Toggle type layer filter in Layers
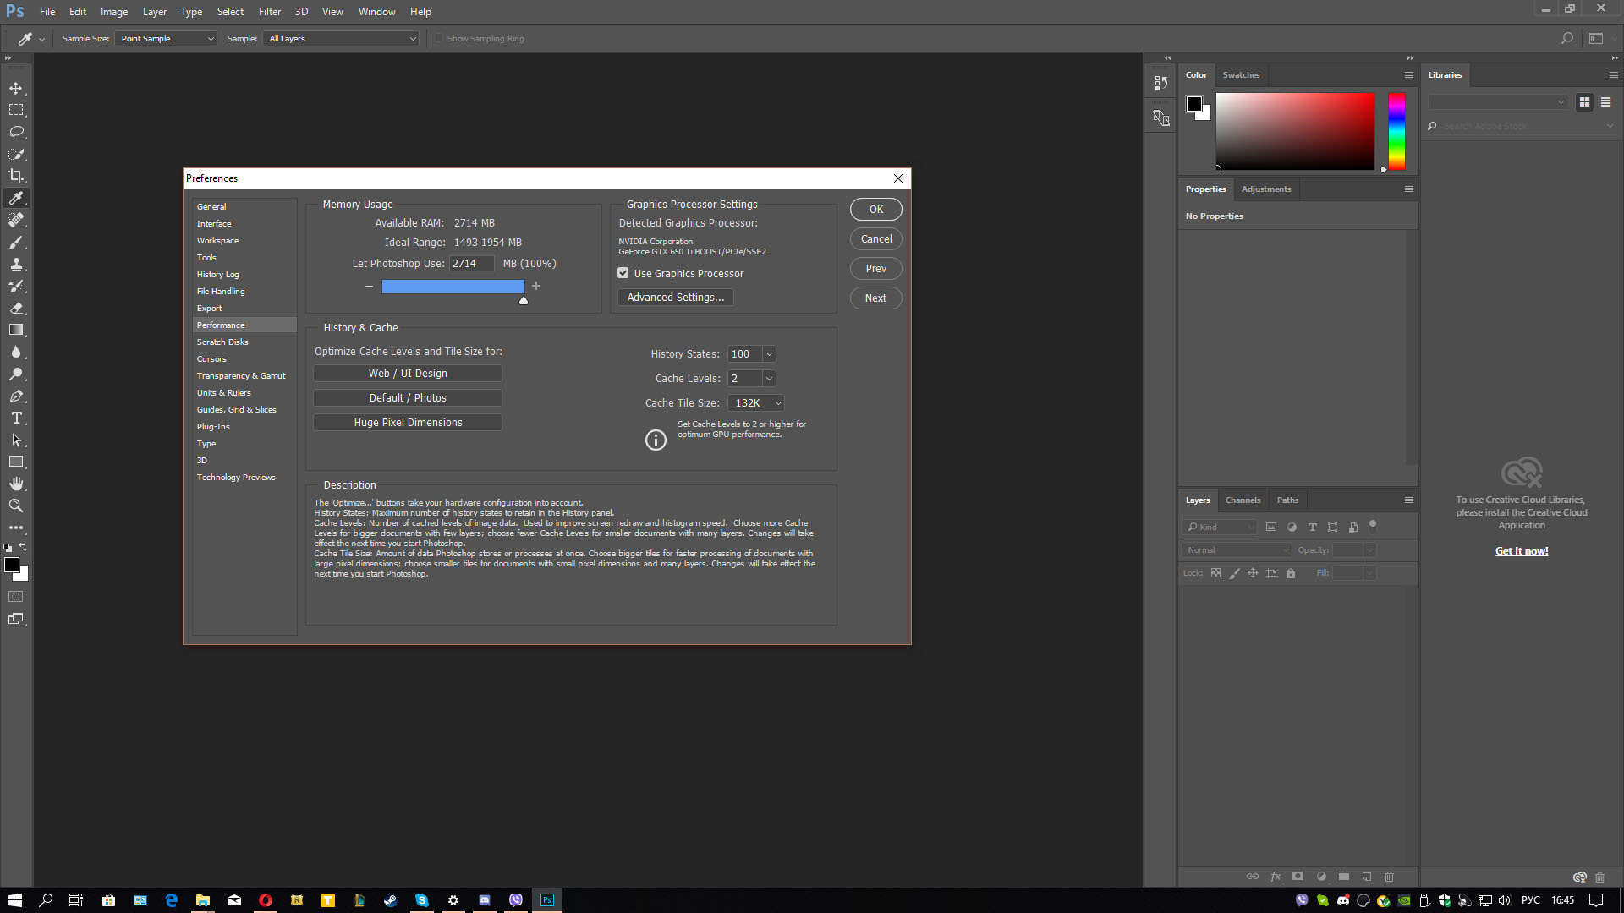This screenshot has width=1624, height=913. pyautogui.click(x=1313, y=527)
